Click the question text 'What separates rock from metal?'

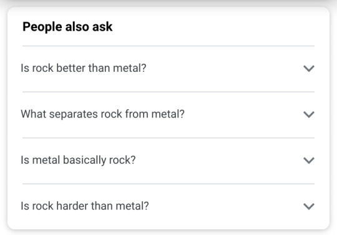pyautogui.click(x=102, y=114)
